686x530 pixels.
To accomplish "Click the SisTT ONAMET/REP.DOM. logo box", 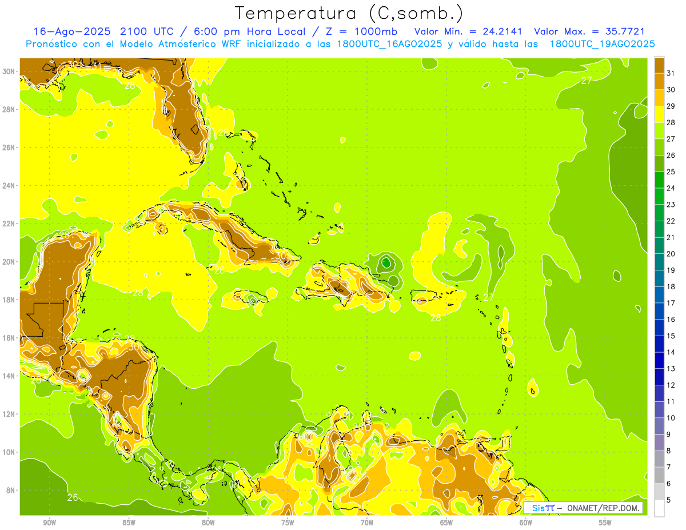I will (x=583, y=508).
